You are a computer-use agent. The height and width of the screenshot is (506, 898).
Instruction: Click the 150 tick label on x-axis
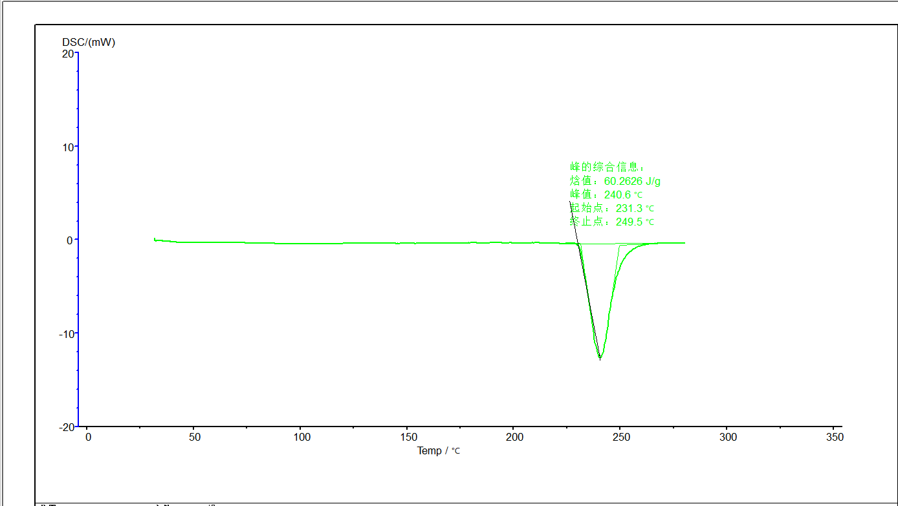click(408, 437)
